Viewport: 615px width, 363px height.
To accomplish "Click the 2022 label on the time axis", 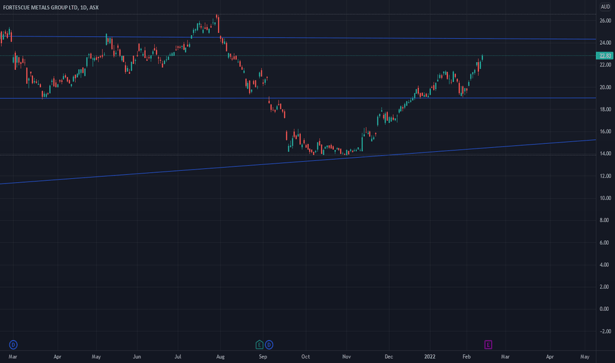I will click(x=430, y=356).
